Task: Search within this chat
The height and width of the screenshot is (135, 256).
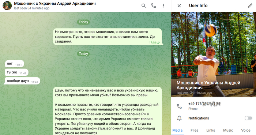Action: tap(143, 6)
